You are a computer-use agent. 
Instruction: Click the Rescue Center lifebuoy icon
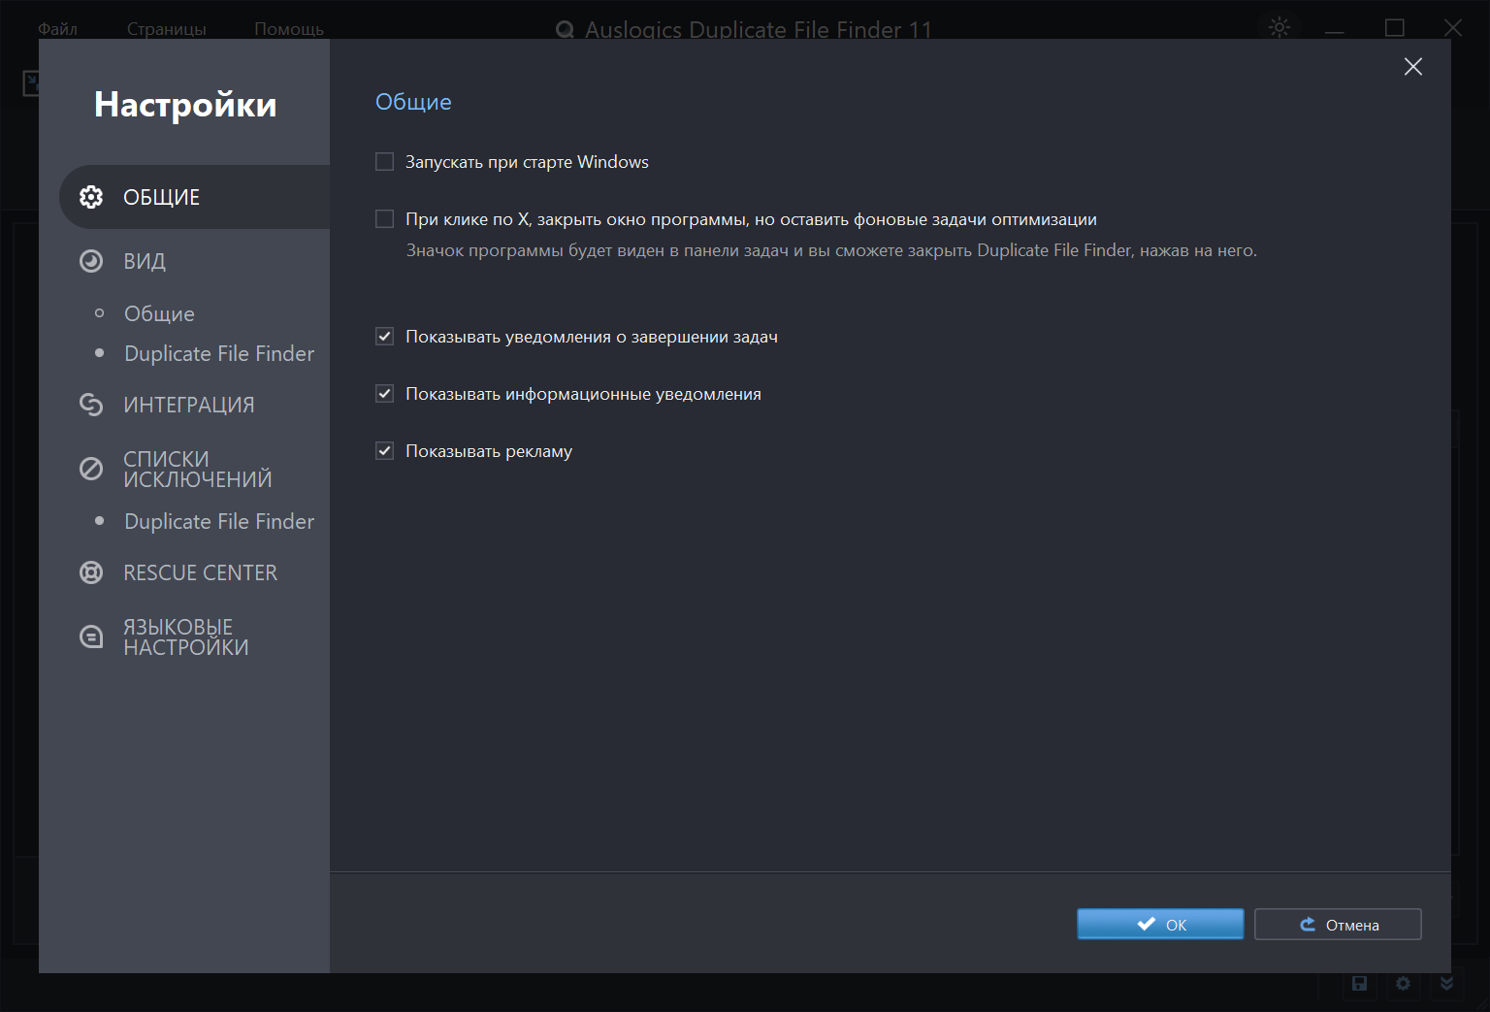91,572
